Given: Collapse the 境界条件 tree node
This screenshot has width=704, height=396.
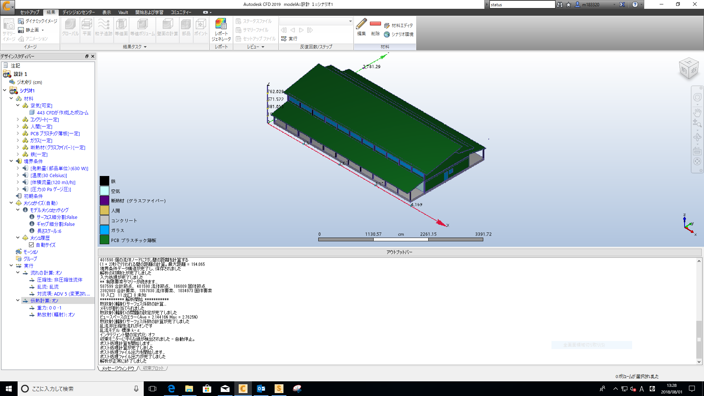Looking at the screenshot, I should 11,161.
